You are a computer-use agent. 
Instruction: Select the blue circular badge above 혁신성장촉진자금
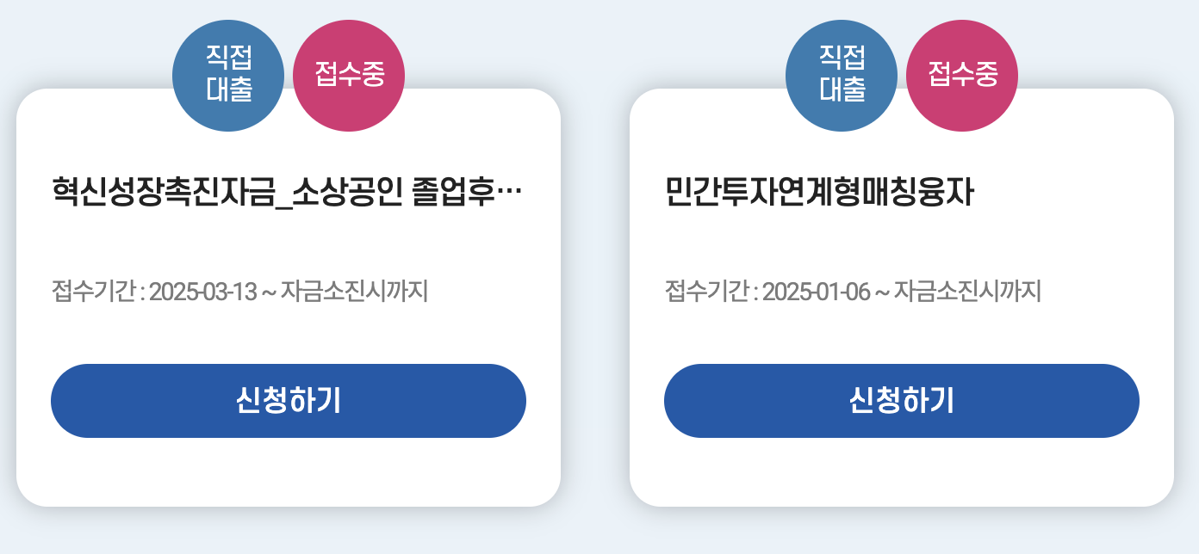[x=228, y=76]
